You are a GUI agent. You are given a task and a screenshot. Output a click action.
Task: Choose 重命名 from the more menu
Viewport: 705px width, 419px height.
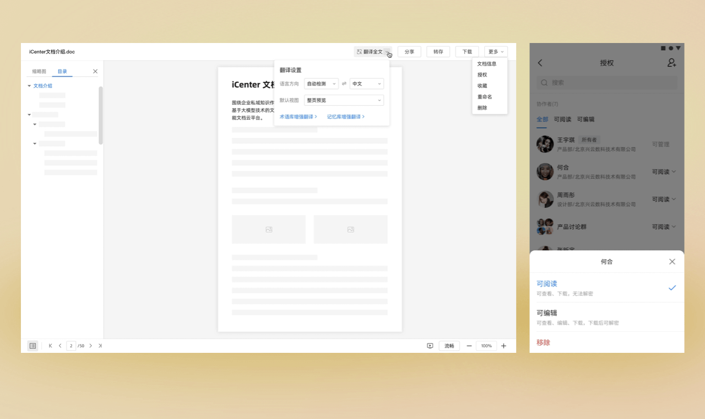(485, 97)
